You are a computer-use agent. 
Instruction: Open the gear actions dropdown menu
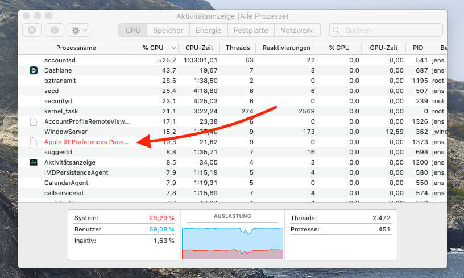point(79,30)
